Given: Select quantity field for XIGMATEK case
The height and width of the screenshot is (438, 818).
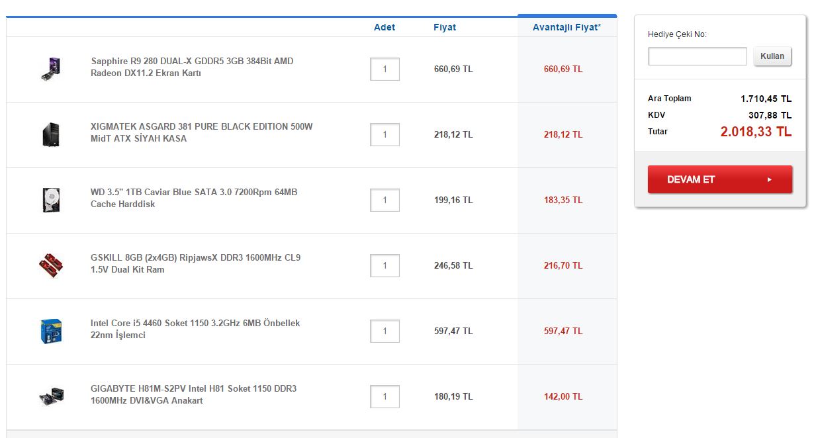Looking at the screenshot, I should (385, 134).
